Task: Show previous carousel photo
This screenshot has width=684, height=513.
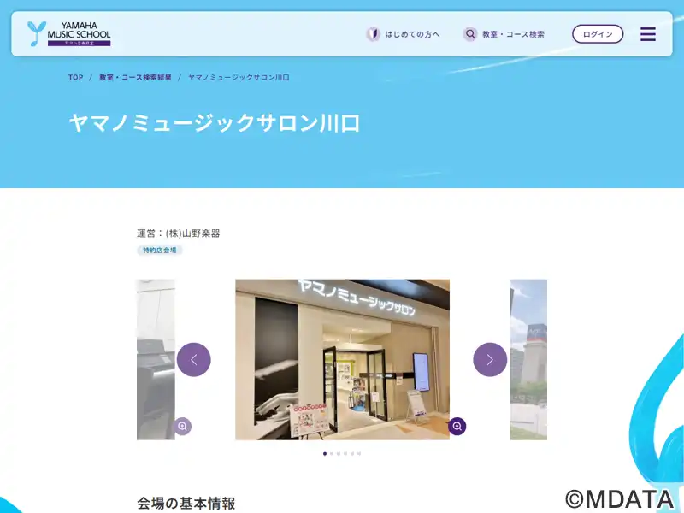Action: pos(194,359)
